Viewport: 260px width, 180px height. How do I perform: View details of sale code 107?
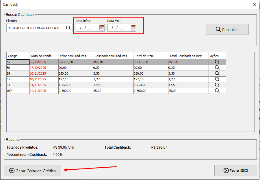pyautogui.click(x=217, y=91)
